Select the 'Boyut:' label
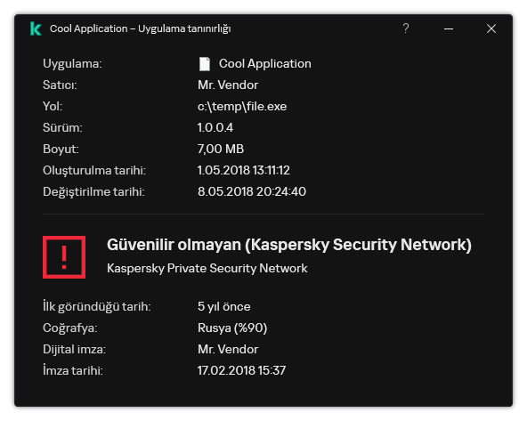 (x=61, y=150)
